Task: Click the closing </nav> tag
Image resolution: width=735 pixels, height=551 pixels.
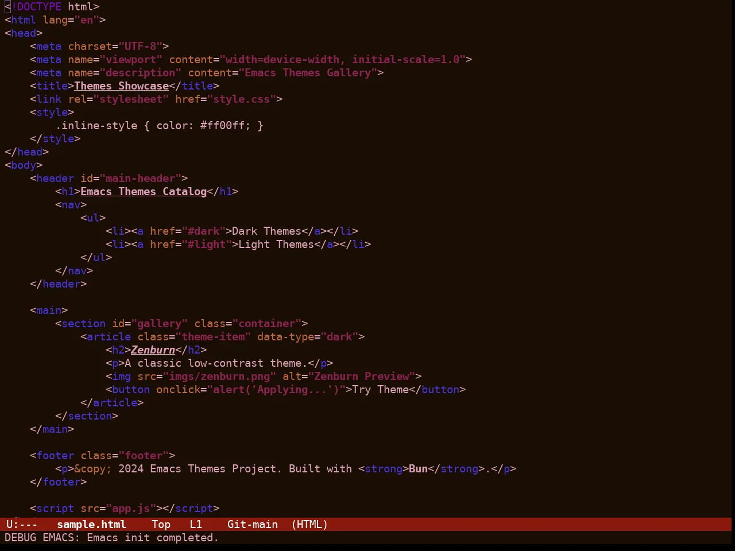Action: (x=74, y=270)
